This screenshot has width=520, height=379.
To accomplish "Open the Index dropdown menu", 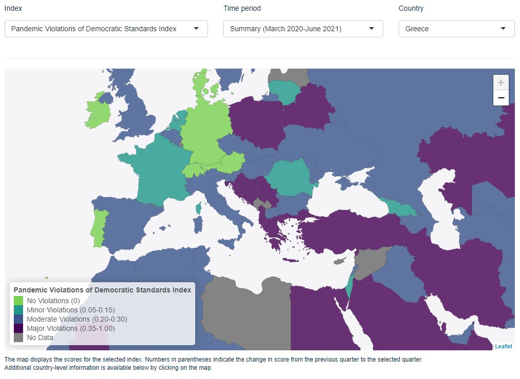I will [106, 29].
